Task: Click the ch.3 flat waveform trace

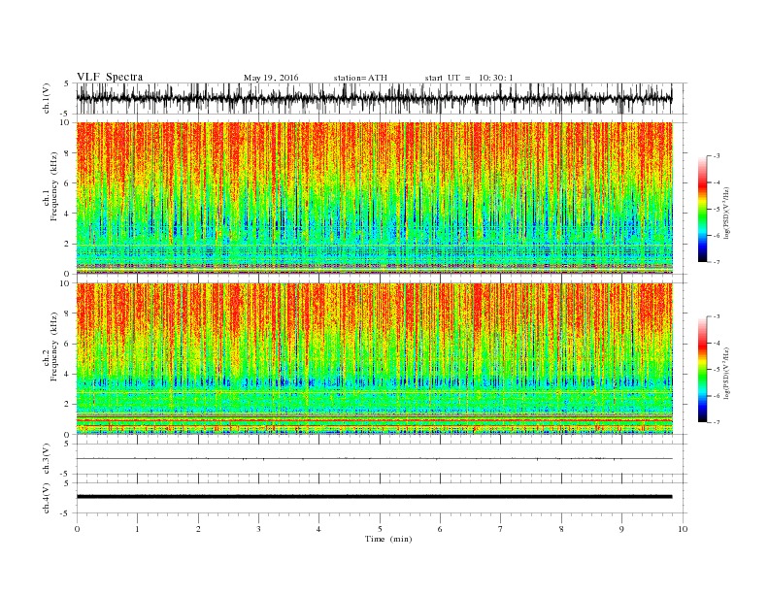Action: (374, 459)
